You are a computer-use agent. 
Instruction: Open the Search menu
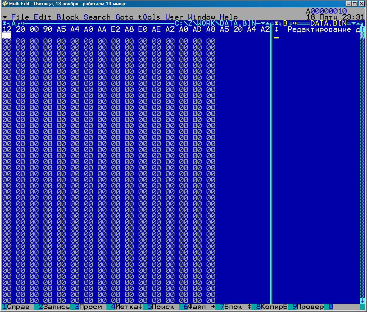click(x=97, y=17)
